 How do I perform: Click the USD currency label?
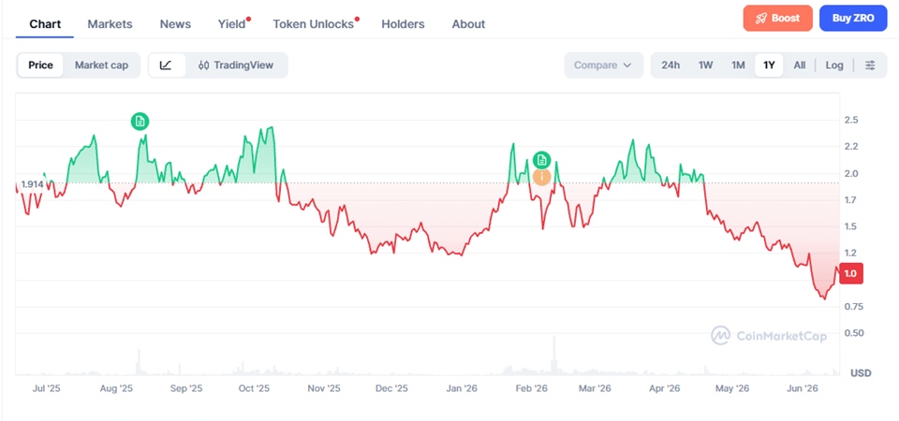[861, 373]
